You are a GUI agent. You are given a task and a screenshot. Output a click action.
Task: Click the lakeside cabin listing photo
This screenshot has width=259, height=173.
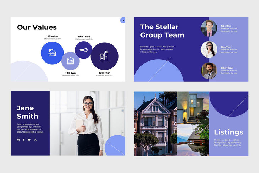[x=193, y=140]
